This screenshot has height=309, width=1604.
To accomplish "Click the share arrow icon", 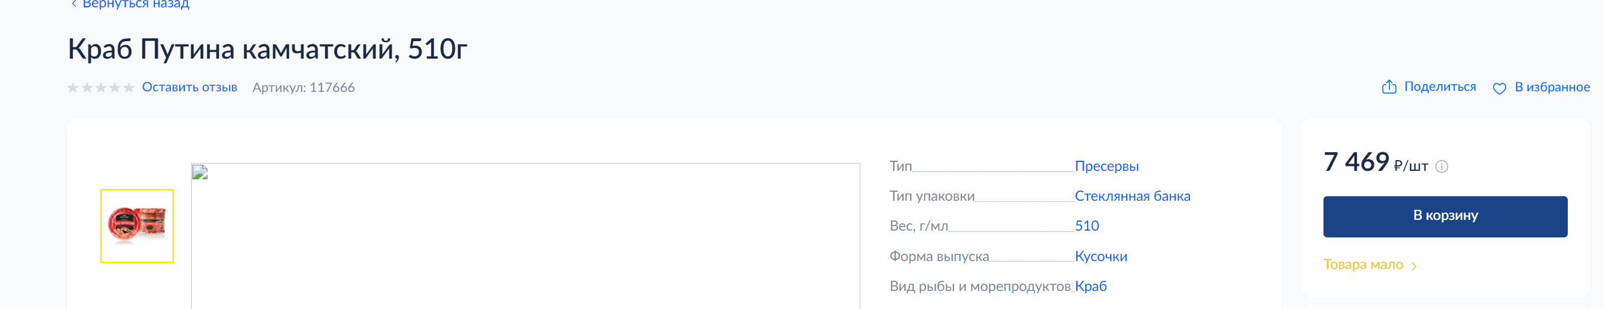I will tap(1389, 87).
